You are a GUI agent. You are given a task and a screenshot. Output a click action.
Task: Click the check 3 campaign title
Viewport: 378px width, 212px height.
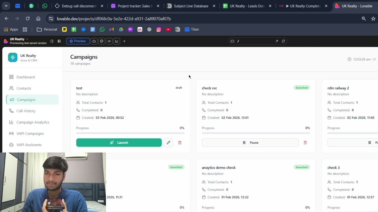(x=333, y=168)
